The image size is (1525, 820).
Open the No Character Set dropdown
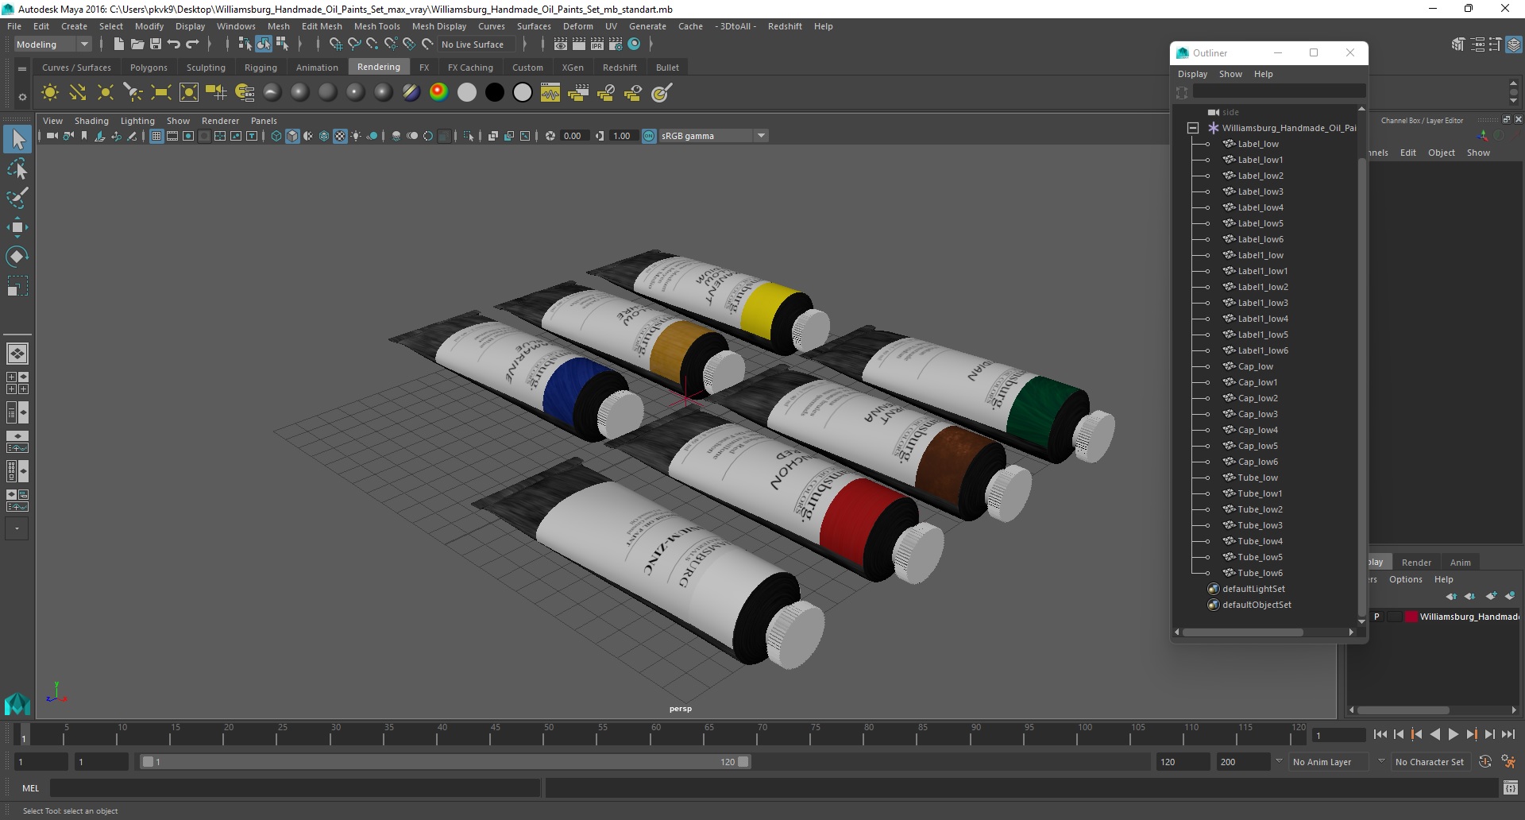tap(1431, 762)
